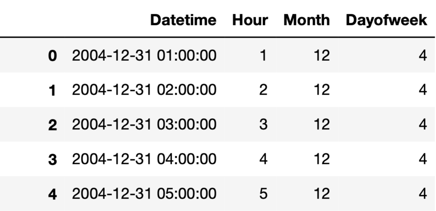Click the Hour value in row 0
The image size is (436, 211).
tap(263, 56)
